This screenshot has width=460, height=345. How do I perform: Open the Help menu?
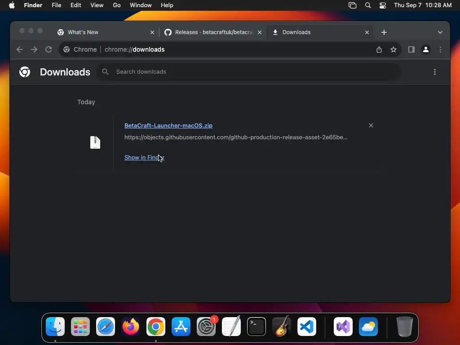pos(167,5)
